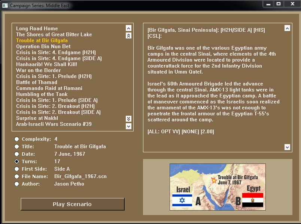Close the Campaign Series window
The width and height of the screenshot is (301, 224).
coord(292,4)
